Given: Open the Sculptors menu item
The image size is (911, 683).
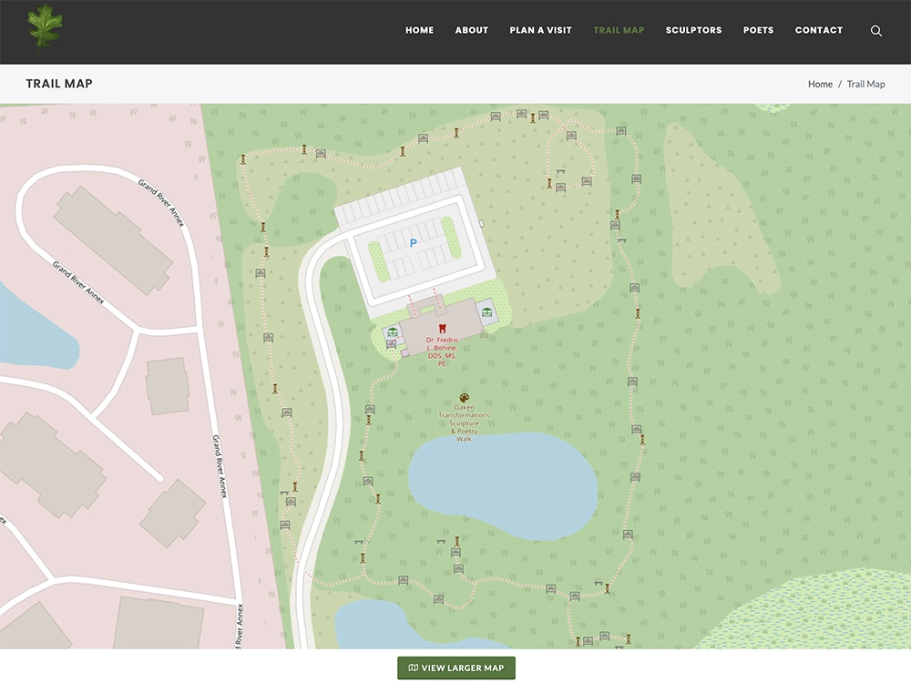Looking at the screenshot, I should coord(693,30).
